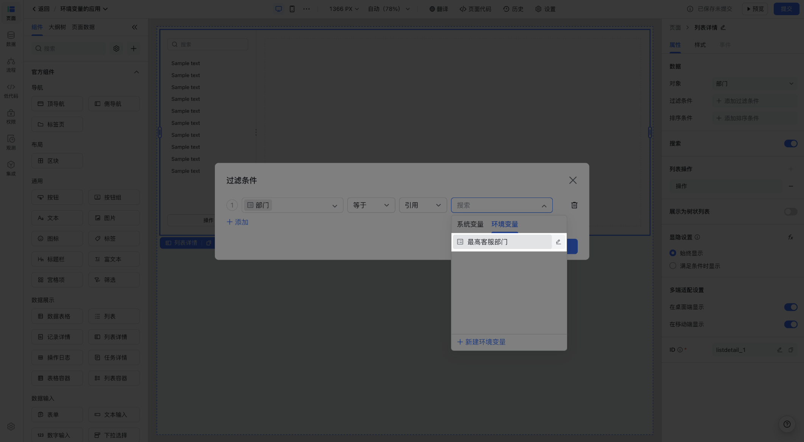Show 显隐设置 info tooltip
The image size is (804, 442).
point(697,237)
